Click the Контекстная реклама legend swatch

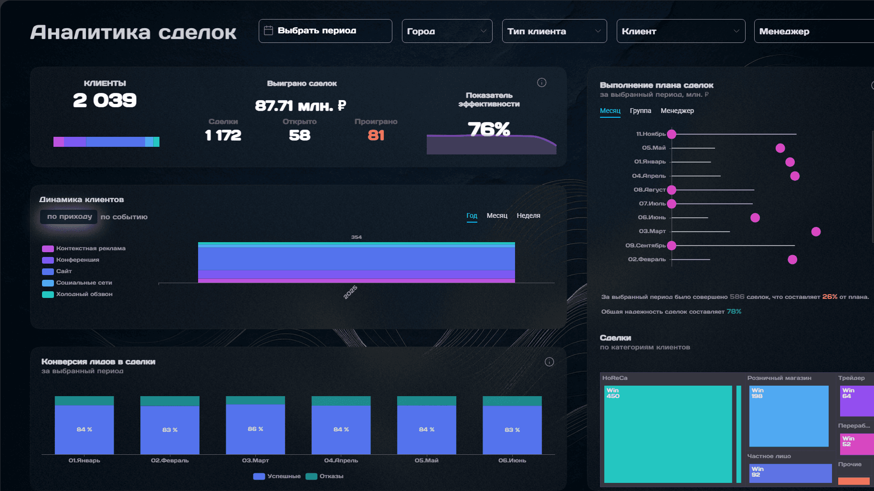click(x=48, y=248)
